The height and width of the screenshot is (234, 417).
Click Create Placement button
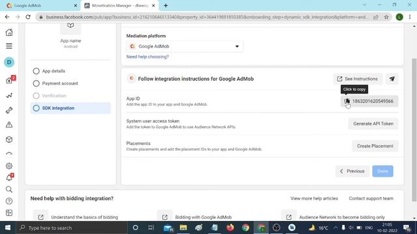[x=375, y=146]
